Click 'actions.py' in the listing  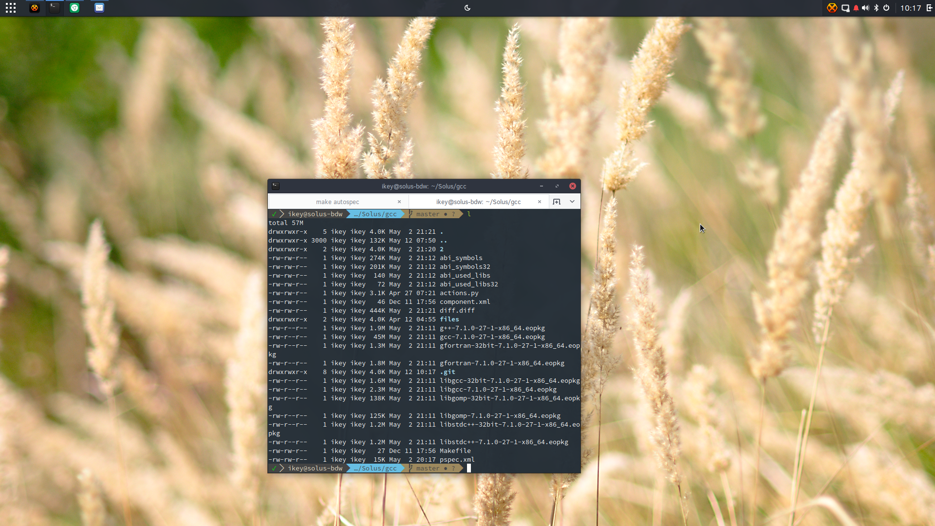pos(459,293)
